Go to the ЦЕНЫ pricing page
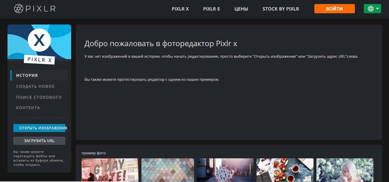 241,9
